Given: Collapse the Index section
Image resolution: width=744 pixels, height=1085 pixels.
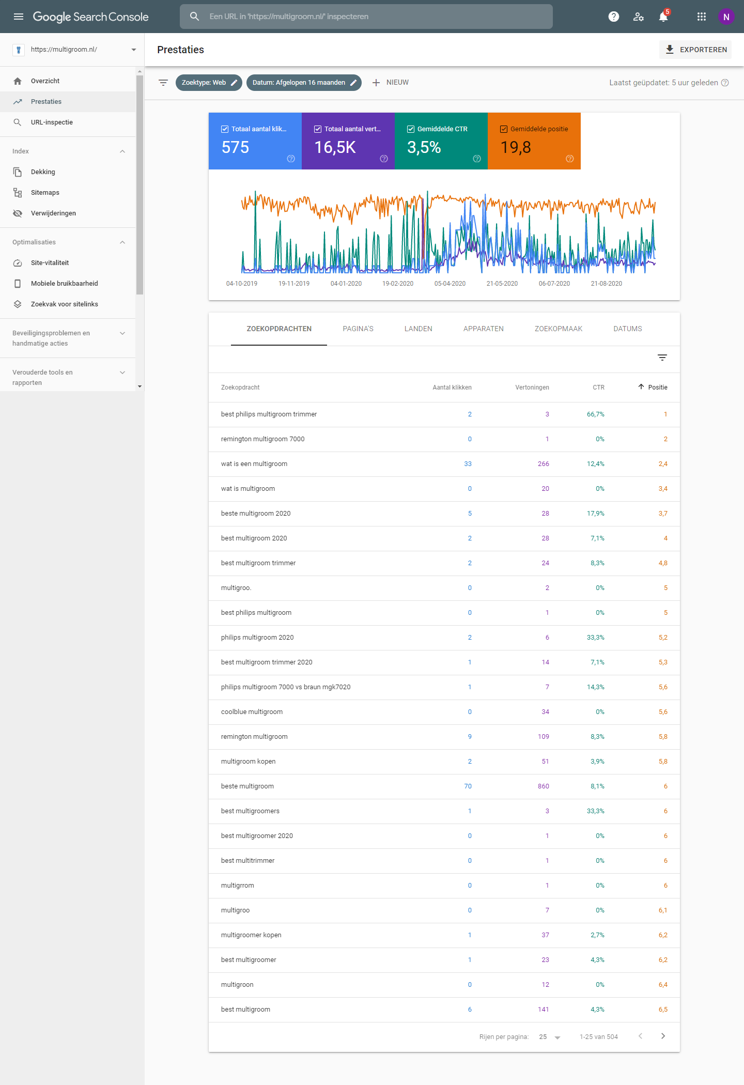Looking at the screenshot, I should (x=122, y=151).
